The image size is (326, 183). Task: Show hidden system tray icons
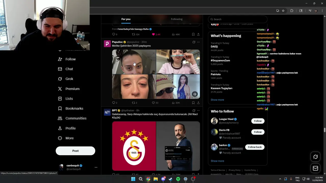tap(280, 179)
